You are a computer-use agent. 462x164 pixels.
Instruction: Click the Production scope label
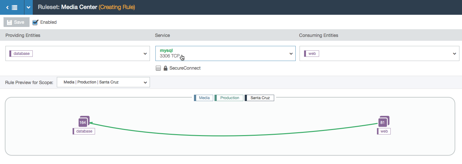click(x=229, y=98)
